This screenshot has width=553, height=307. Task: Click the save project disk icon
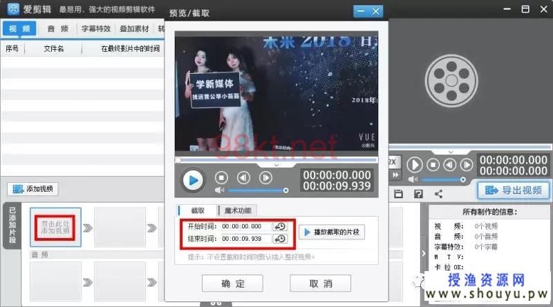click(x=399, y=194)
